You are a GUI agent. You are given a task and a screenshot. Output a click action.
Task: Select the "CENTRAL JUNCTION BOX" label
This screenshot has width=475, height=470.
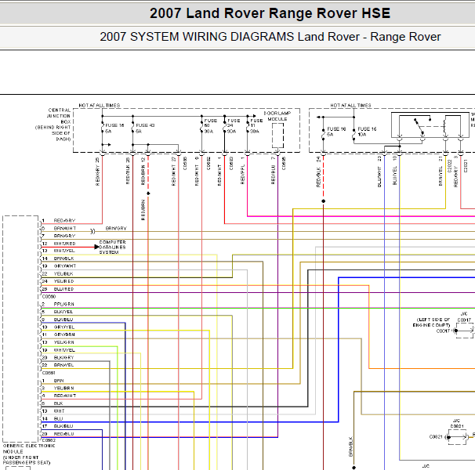[59, 116]
